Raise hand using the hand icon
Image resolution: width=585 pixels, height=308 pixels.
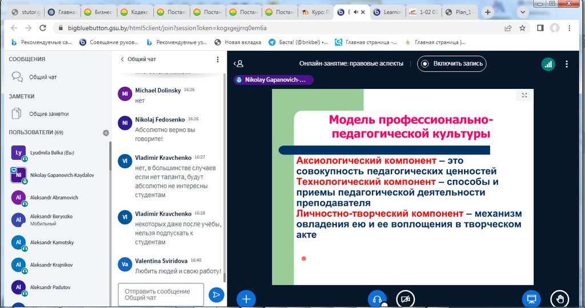pyautogui.click(x=559, y=298)
